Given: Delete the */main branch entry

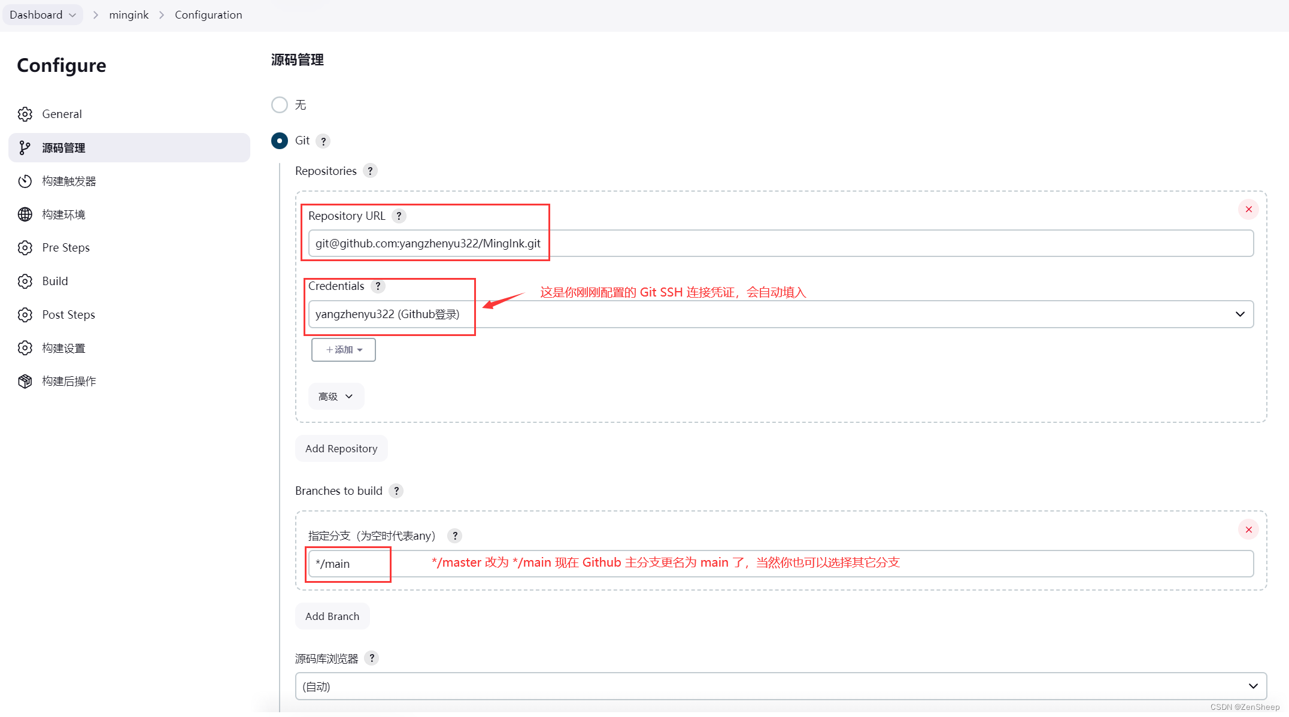Looking at the screenshot, I should click(x=1248, y=530).
